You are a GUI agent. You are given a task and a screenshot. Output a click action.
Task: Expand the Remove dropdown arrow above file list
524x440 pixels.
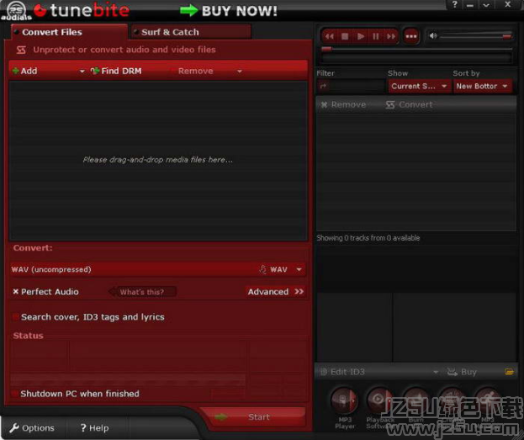[239, 72]
